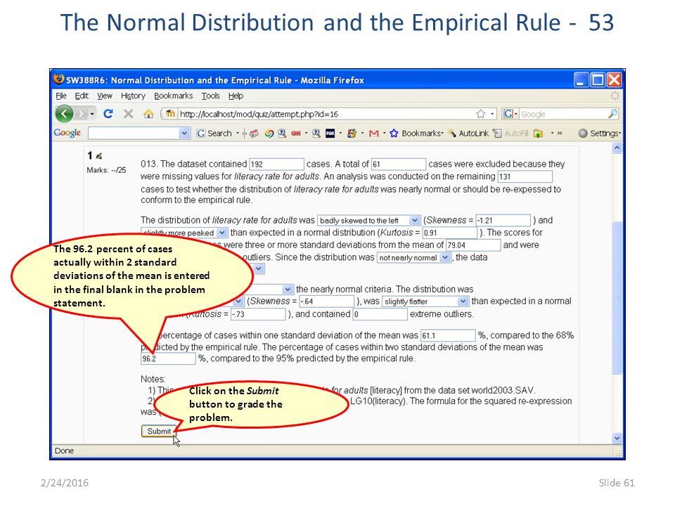Click the edit question icon beside number 1

tap(98, 156)
